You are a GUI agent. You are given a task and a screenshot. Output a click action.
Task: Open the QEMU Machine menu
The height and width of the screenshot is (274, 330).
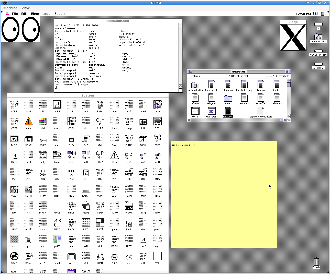[x=10, y=8]
